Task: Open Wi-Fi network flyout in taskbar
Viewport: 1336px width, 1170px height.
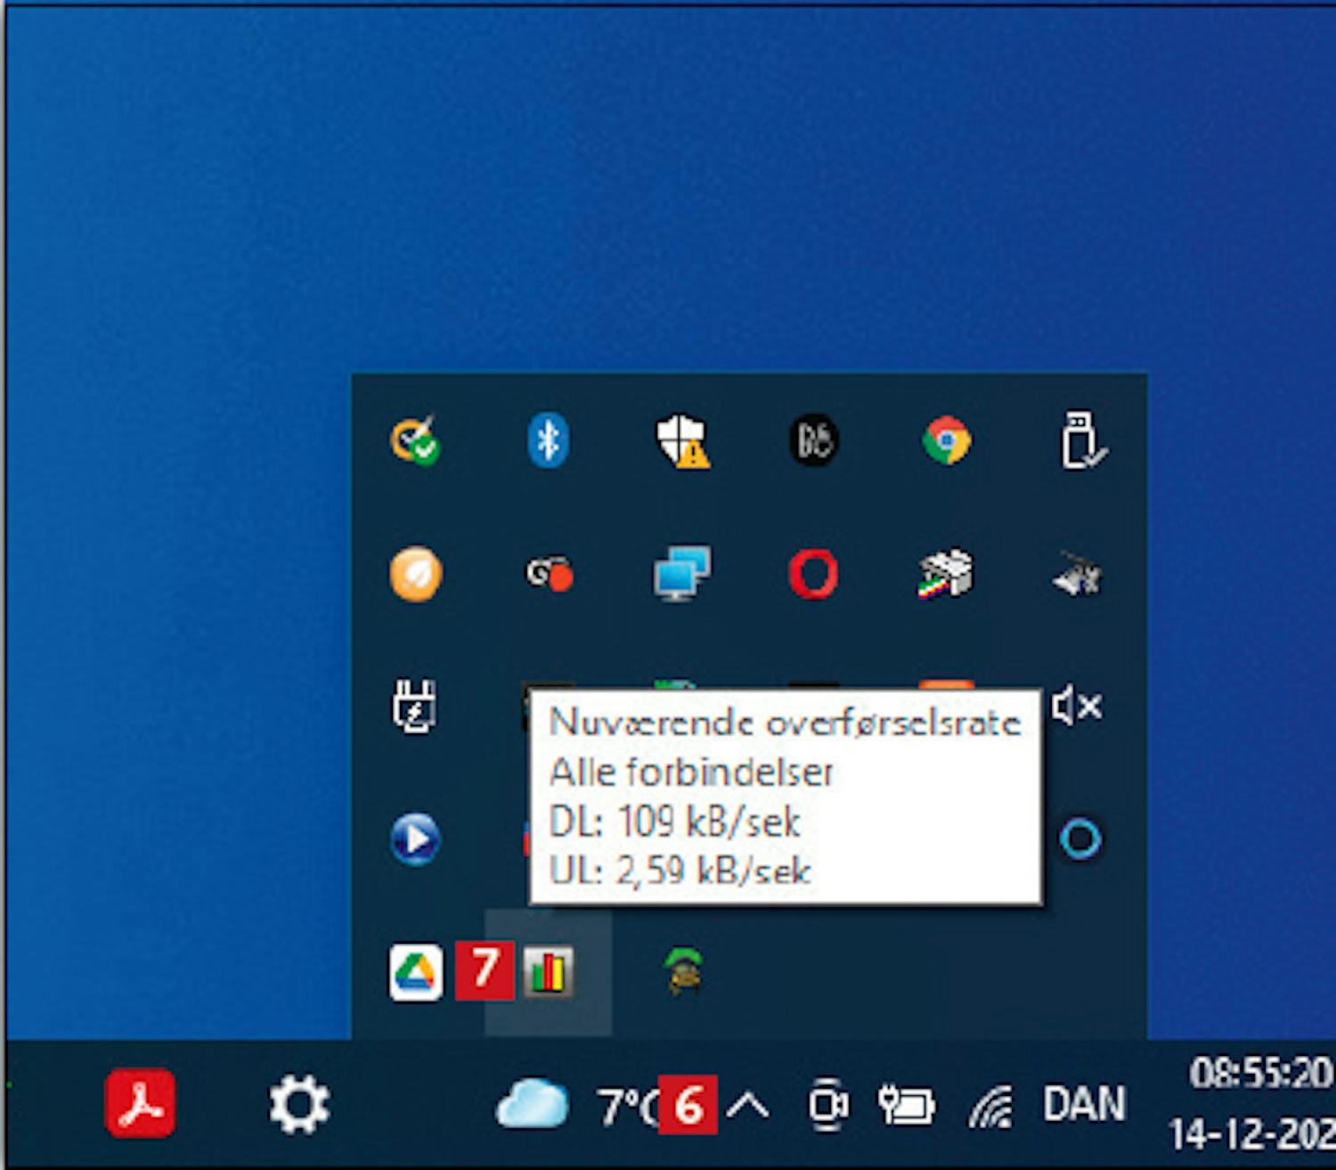Action: point(990,1108)
